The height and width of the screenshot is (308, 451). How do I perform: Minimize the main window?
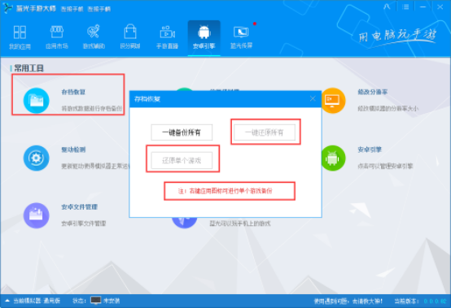click(x=423, y=7)
